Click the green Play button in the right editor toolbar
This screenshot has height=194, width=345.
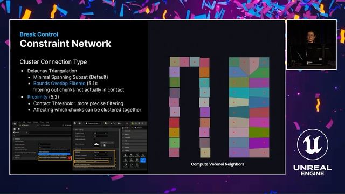(x=132, y=123)
